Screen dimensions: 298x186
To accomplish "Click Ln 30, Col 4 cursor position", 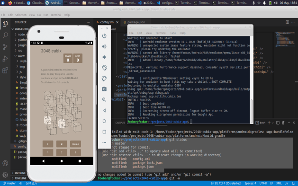I will (226, 183).
